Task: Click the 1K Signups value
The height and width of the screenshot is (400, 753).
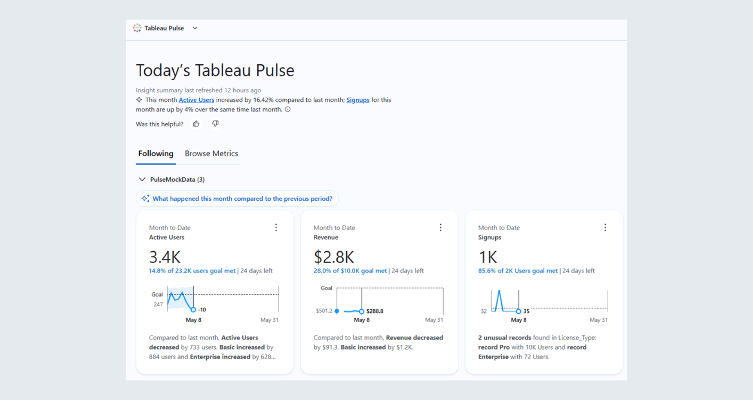Action: click(488, 257)
